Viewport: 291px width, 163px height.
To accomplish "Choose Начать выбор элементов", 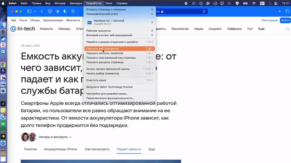I will [120, 73].
